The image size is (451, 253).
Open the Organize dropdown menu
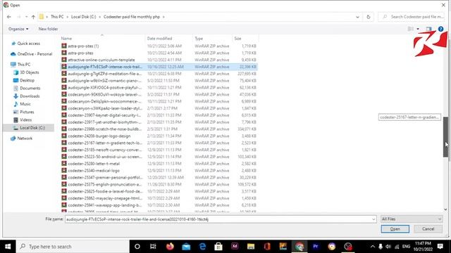click(x=18, y=29)
